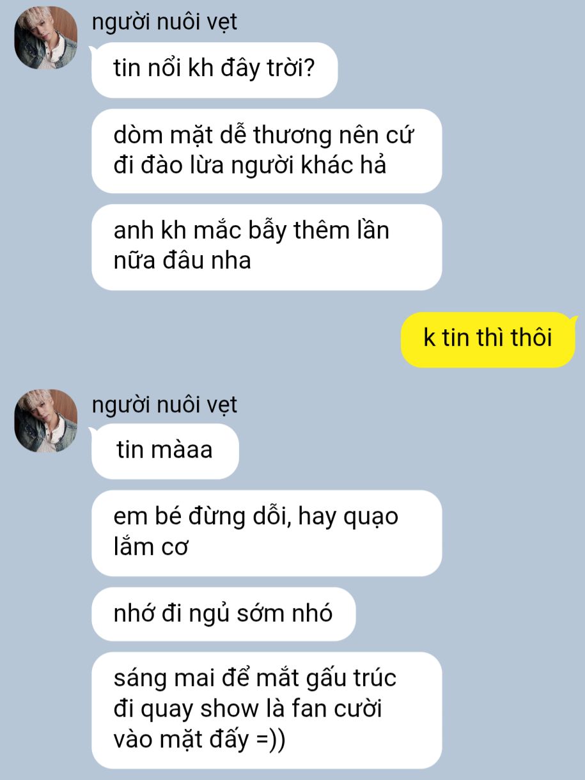Select the message starting 'dòm mặt dễ thương'

point(267,150)
